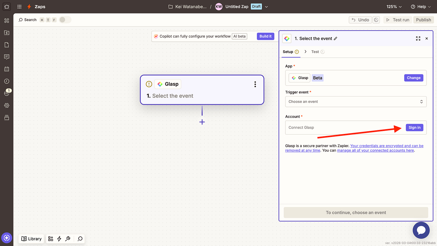Image resolution: width=437 pixels, height=246 pixels.
Task: Click the AI beta badge
Action: tap(240, 36)
